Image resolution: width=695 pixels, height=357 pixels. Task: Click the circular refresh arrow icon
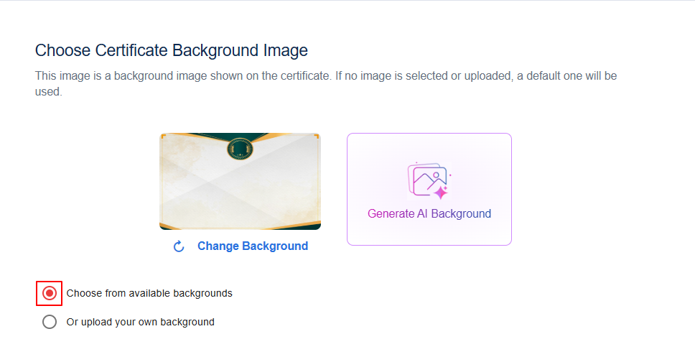179,246
